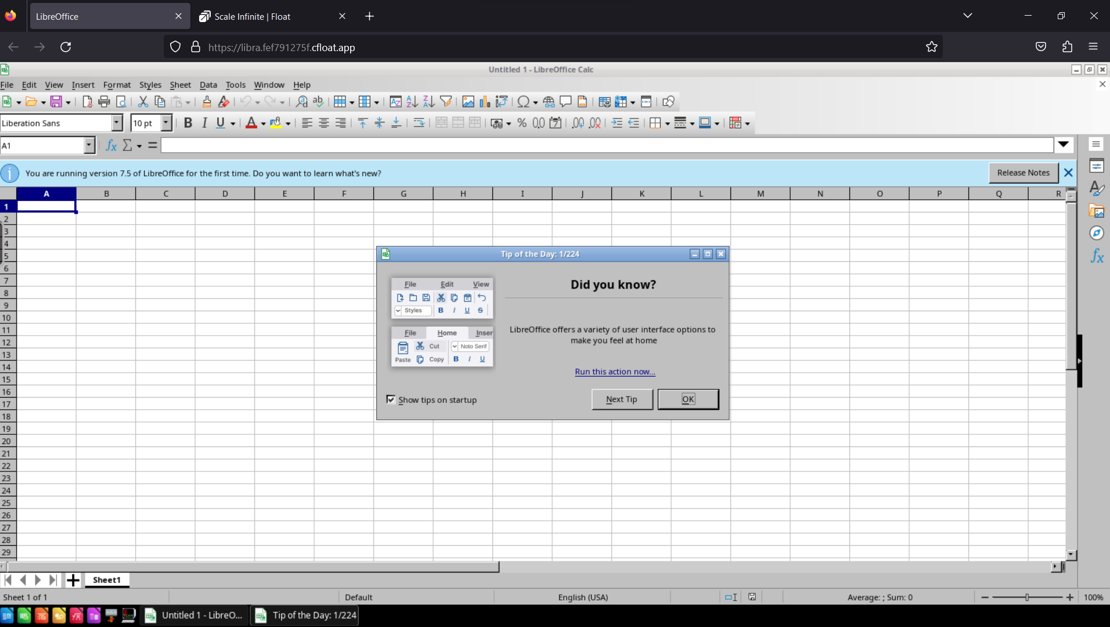Open the Format menu
This screenshot has width=1110, height=627.
[117, 85]
